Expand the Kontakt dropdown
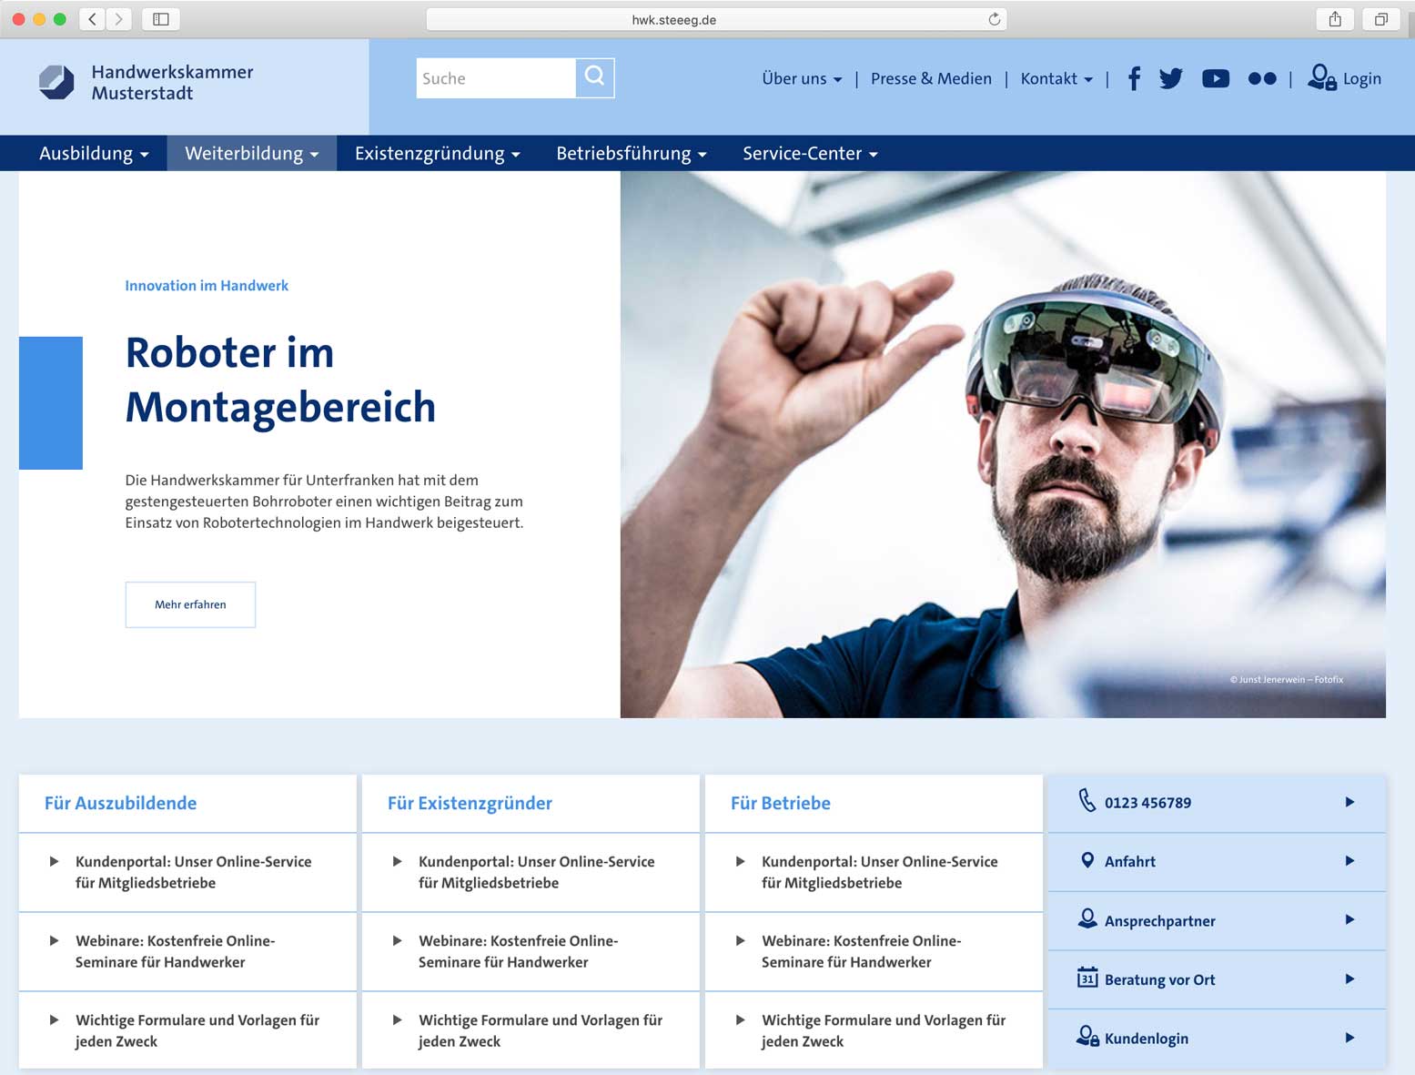 pos(1056,79)
